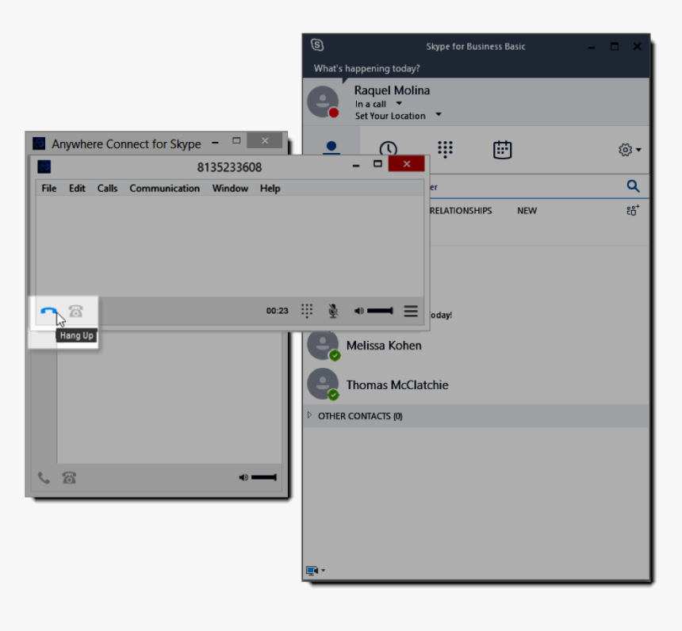Open the Help menu
Viewport: 682px width, 631px height.
[270, 189]
